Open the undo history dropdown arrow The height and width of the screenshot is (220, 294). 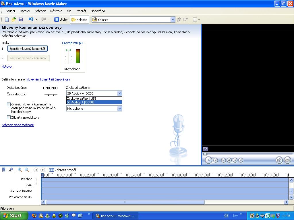[36, 19]
